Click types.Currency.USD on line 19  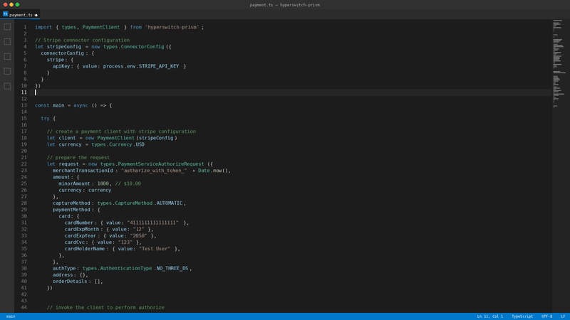pyautogui.click(x=118, y=145)
